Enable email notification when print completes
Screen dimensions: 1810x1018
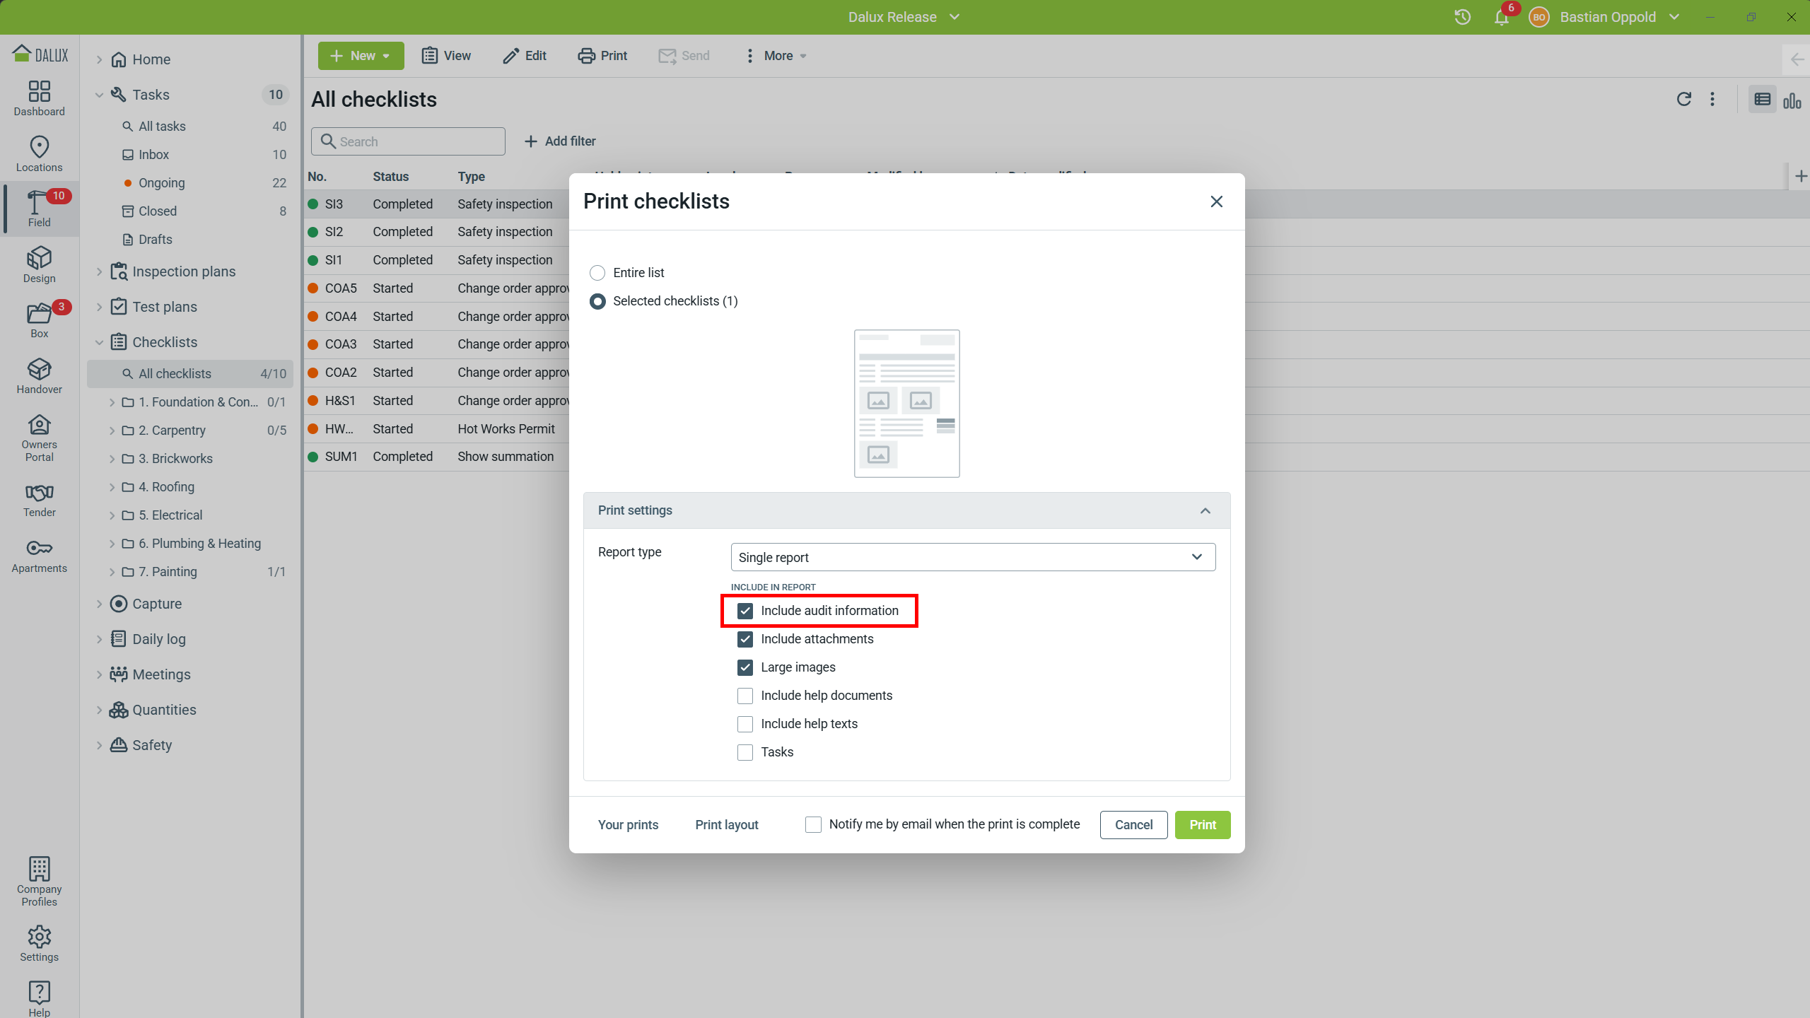(x=813, y=824)
